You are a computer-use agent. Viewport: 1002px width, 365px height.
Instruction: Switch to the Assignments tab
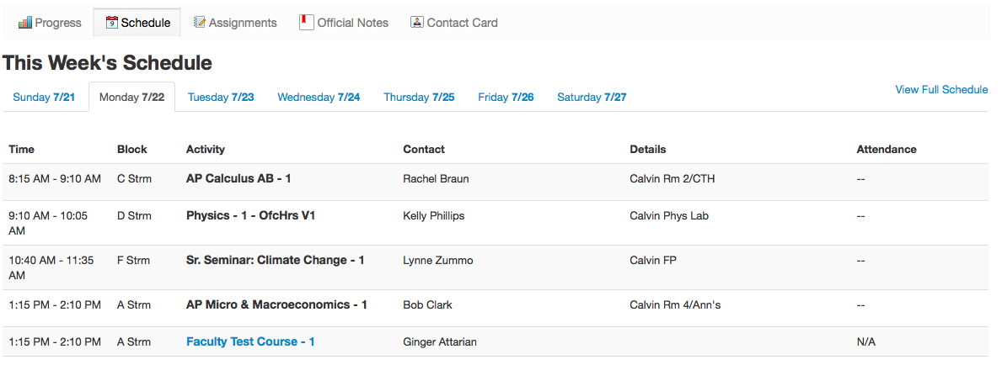(x=235, y=23)
